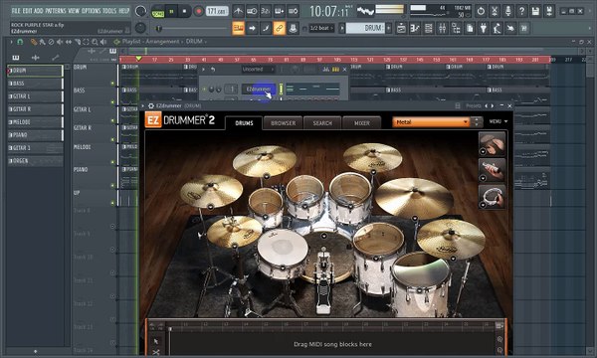Toggle the orange typing keyboard to piano icon
Viewport: 597px width, 358px height.
(239, 28)
